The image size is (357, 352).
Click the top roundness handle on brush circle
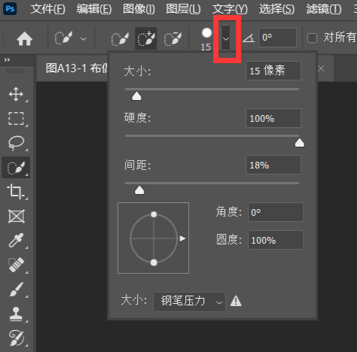[x=154, y=214]
